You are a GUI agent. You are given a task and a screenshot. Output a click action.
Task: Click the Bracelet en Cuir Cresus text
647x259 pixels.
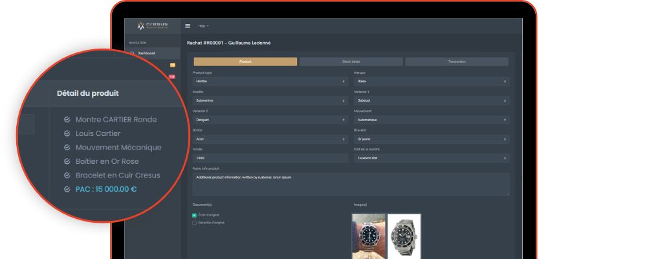point(118,175)
